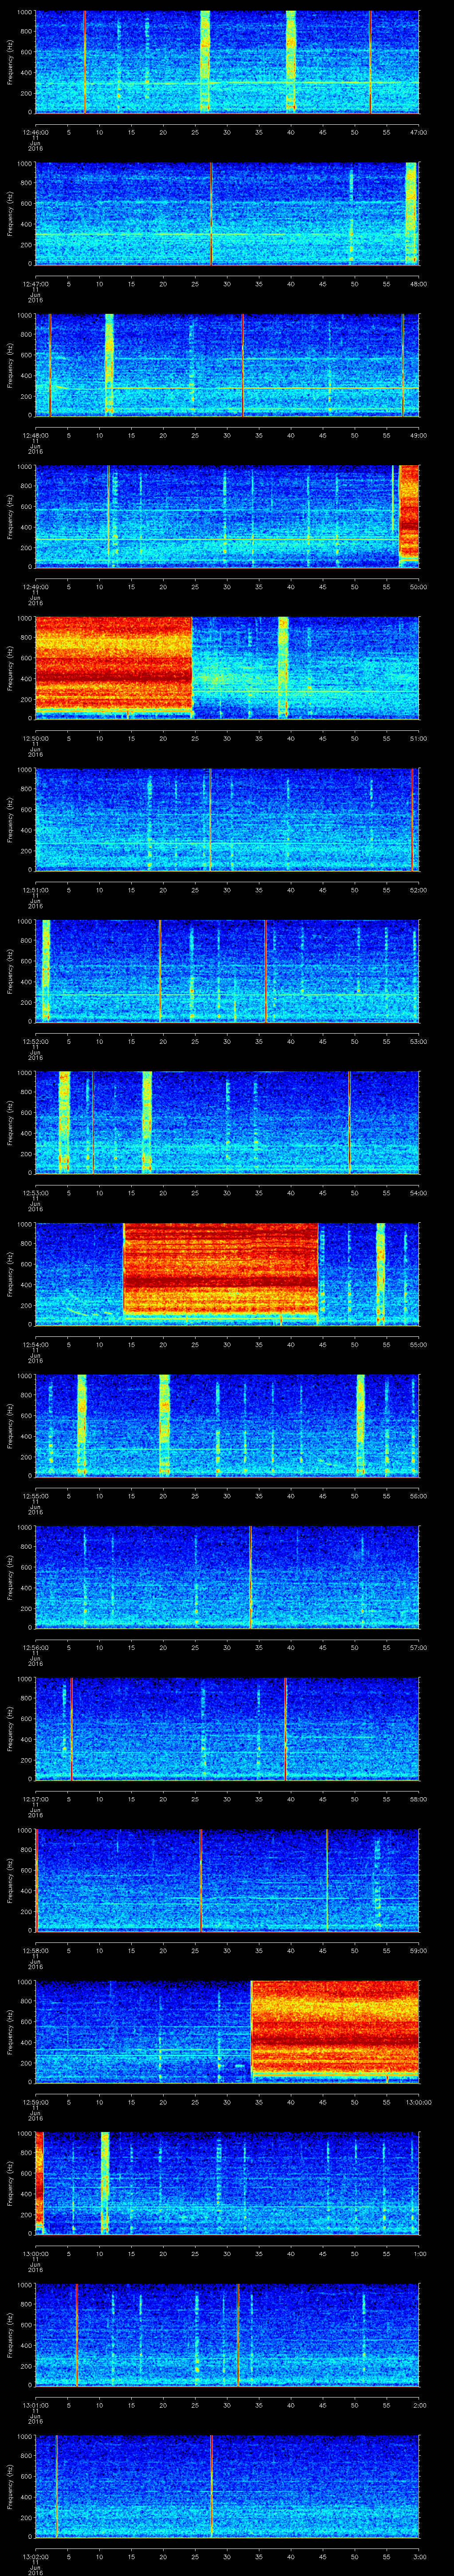Pick the spectrogram panel starting at 12:57:00
Viewport: 454px width, 2576px height.
(227, 1728)
